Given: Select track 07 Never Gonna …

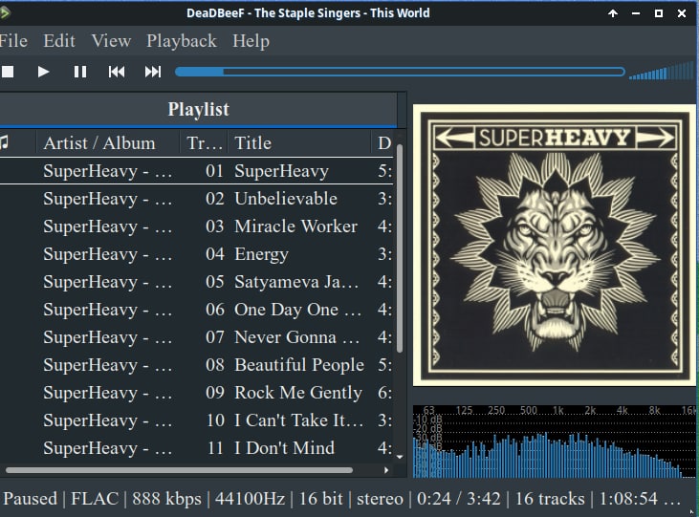Looking at the screenshot, I should point(197,337).
